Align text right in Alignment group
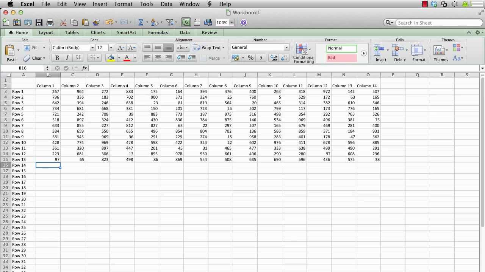Image resolution: width=485 pixels, height=272 pixels. tap(169, 58)
